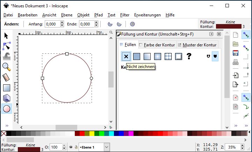Click the Import icon
The image size is (252, 152).
point(236,75)
